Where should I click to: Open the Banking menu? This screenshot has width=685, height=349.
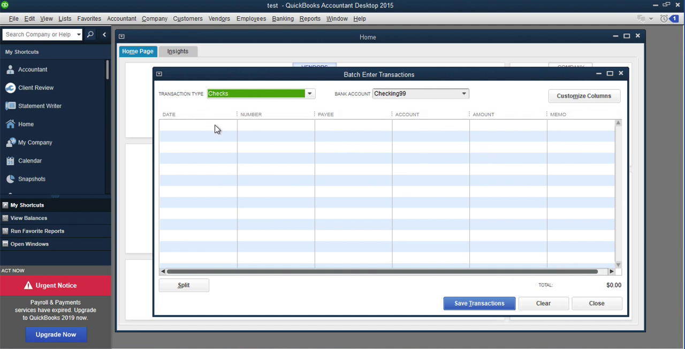point(283,19)
